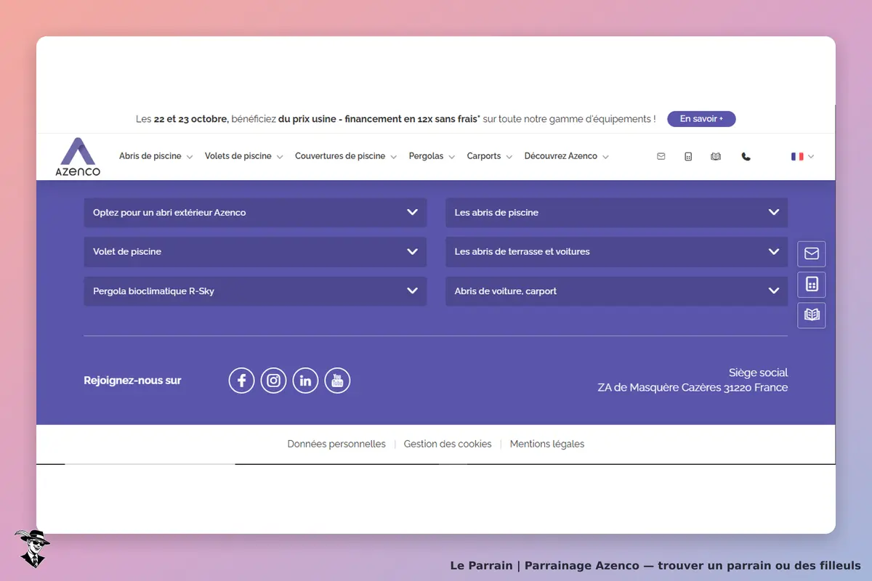Click the floating catalogue side button
872x581 pixels.
click(x=812, y=315)
